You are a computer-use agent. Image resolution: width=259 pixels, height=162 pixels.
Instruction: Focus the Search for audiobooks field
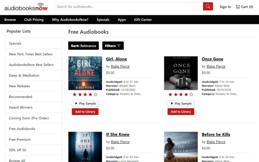(128, 6)
